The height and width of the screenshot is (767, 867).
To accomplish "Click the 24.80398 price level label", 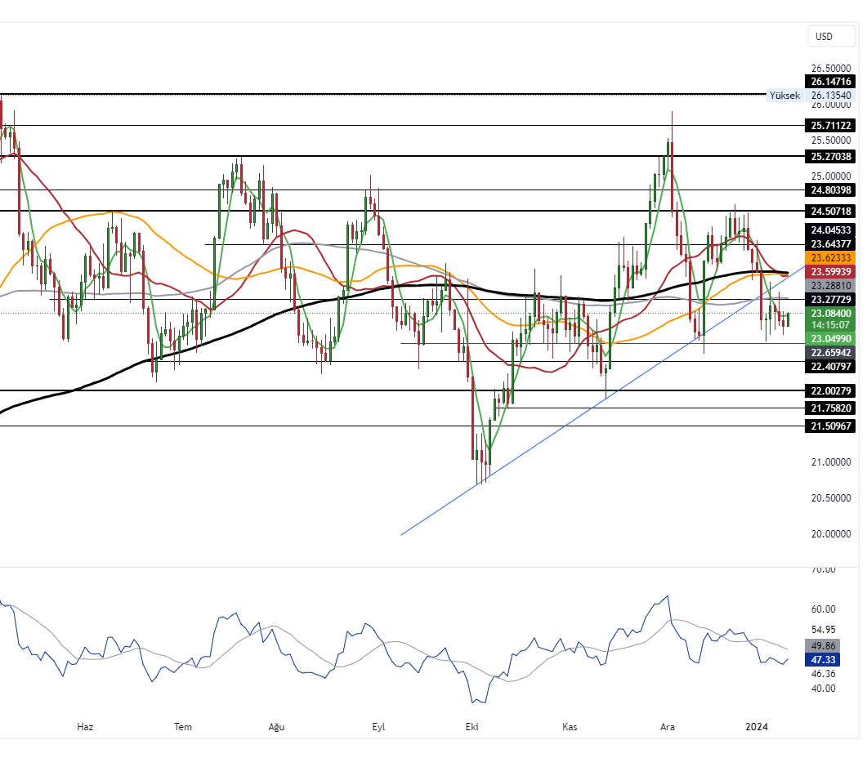I will click(830, 190).
